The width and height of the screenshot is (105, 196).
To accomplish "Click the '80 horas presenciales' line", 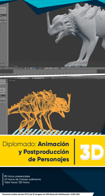I will tap(17, 176).
